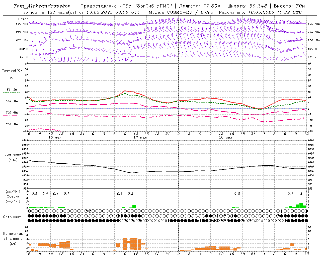The height and width of the screenshot is (256, 321).
Task: Click the Конвективн. label of convective clouds panel
Action: 13,234
